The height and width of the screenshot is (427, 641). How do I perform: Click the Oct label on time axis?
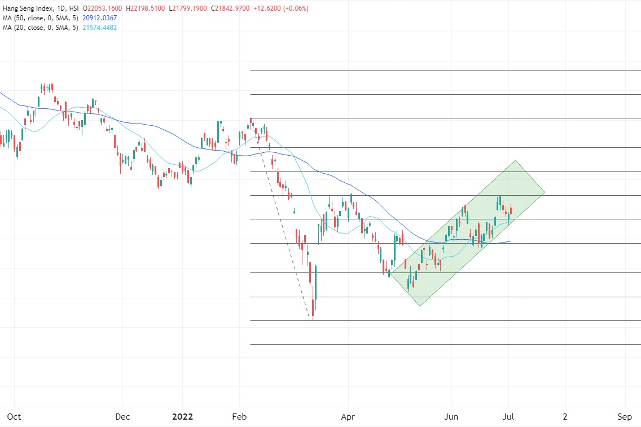[14, 417]
